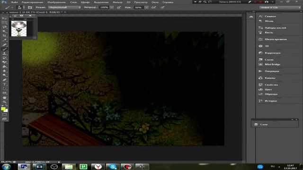
Task: Select the Lasso tool
Action: pos(4,27)
